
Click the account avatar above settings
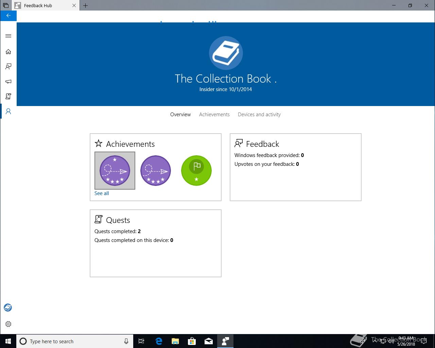click(x=8, y=308)
